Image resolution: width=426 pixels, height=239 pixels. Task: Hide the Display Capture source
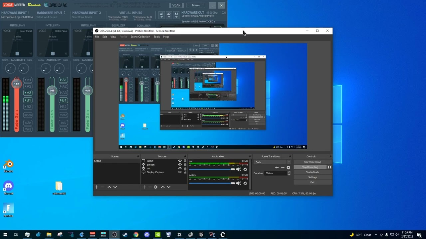[x=180, y=172]
